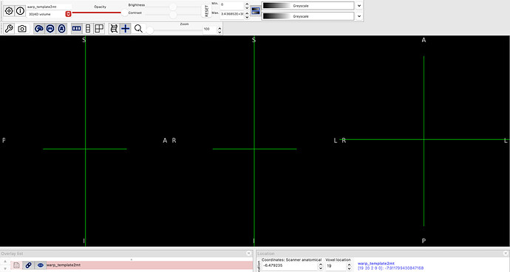Adjust the Opacity slider

pyautogui.click(x=101, y=13)
